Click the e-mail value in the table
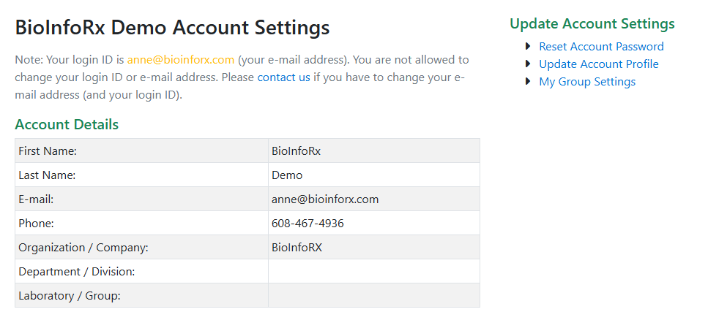This screenshot has height=320, width=708. (x=325, y=199)
